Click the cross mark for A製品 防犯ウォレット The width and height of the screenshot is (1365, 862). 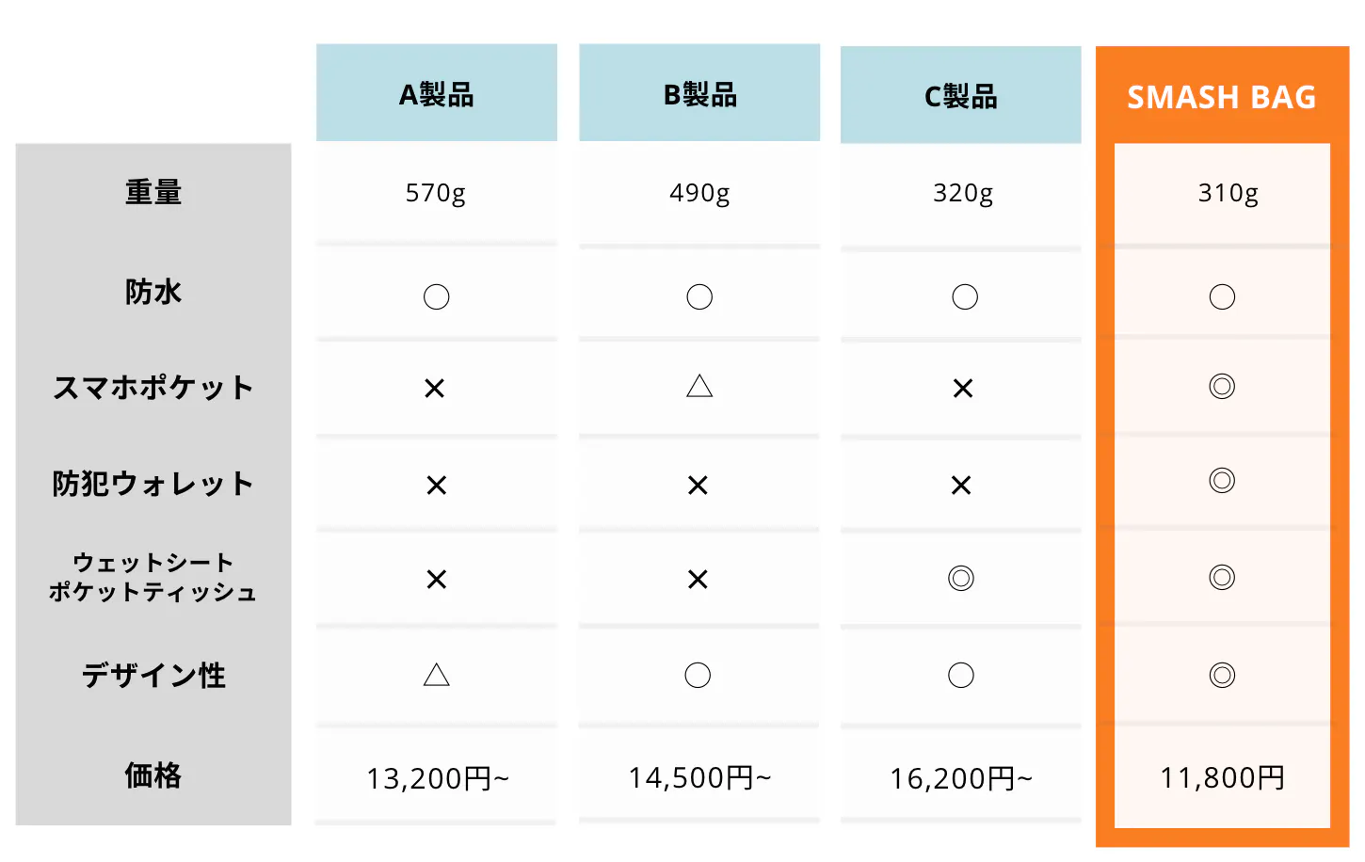[436, 486]
